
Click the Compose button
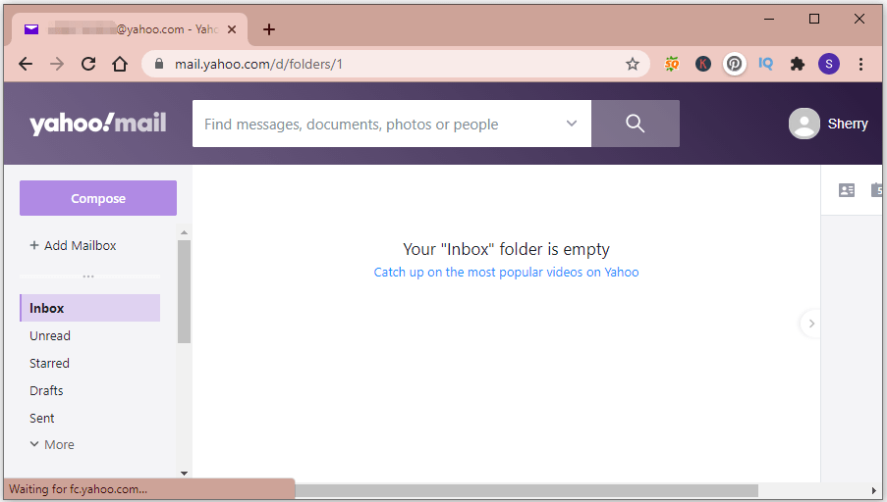click(98, 198)
